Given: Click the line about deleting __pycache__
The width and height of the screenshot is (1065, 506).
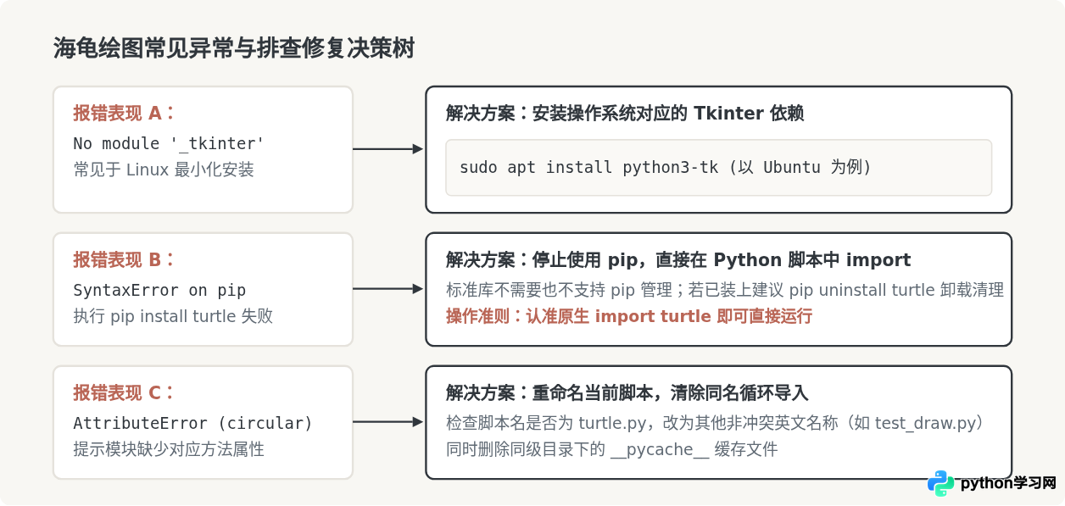Looking at the screenshot, I should 611,449.
